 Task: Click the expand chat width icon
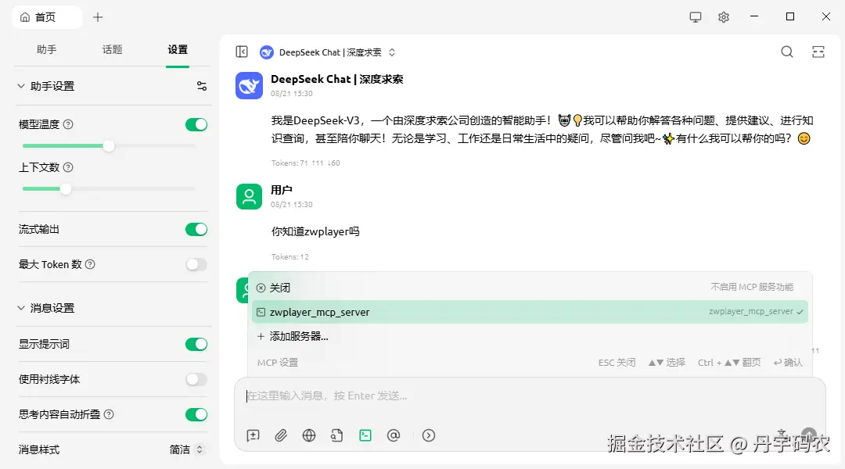click(818, 51)
